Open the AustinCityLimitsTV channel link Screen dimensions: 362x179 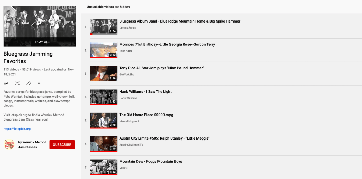coord(131,145)
